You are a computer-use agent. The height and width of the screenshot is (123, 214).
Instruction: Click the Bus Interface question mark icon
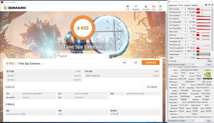point(212,88)
